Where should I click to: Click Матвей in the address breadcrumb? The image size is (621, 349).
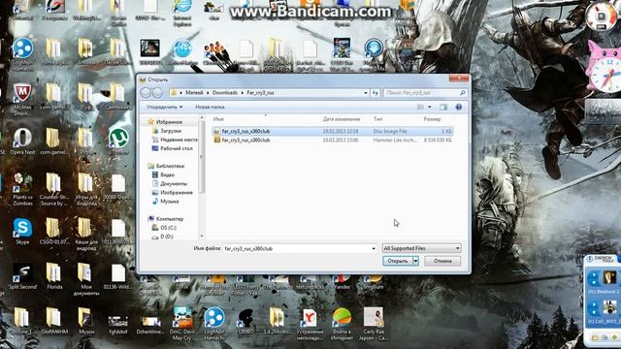[194, 93]
